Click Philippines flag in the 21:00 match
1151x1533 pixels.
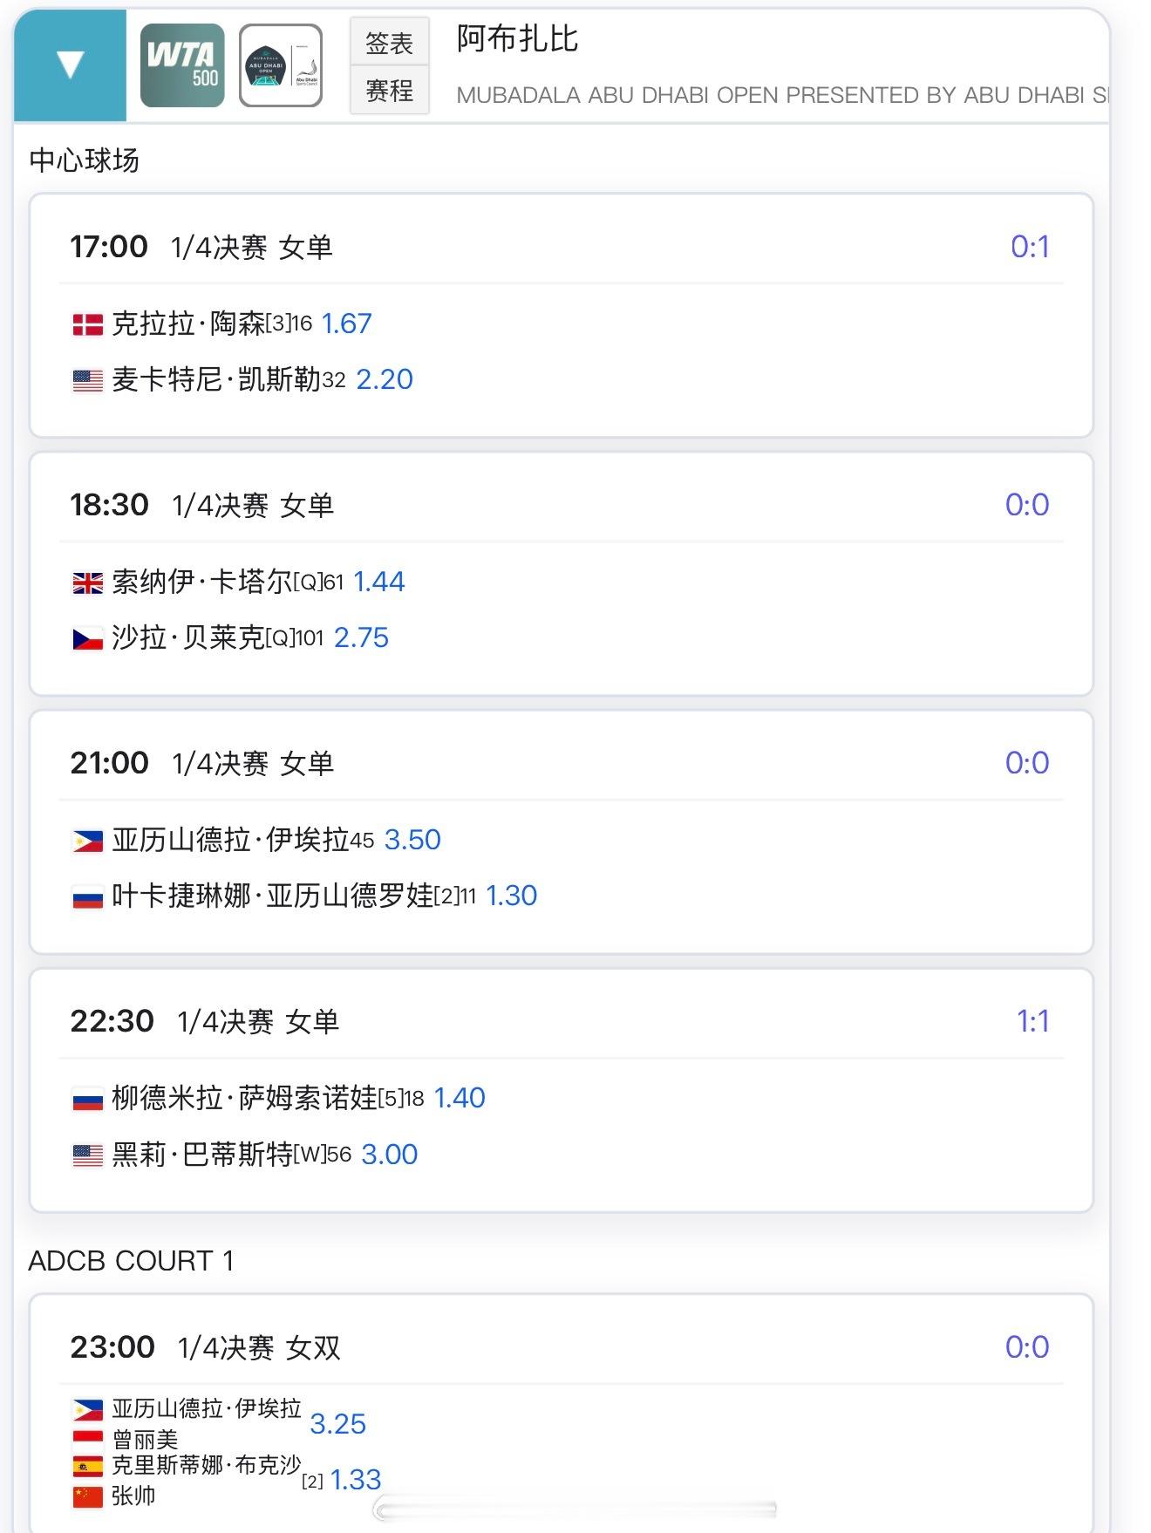pyautogui.click(x=87, y=841)
